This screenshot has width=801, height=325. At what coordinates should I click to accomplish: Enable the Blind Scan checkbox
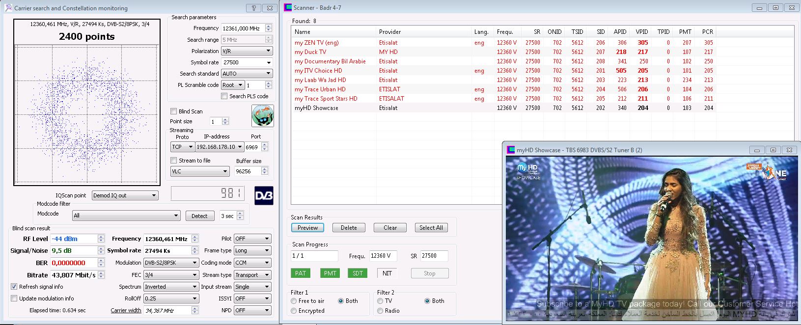(x=173, y=111)
